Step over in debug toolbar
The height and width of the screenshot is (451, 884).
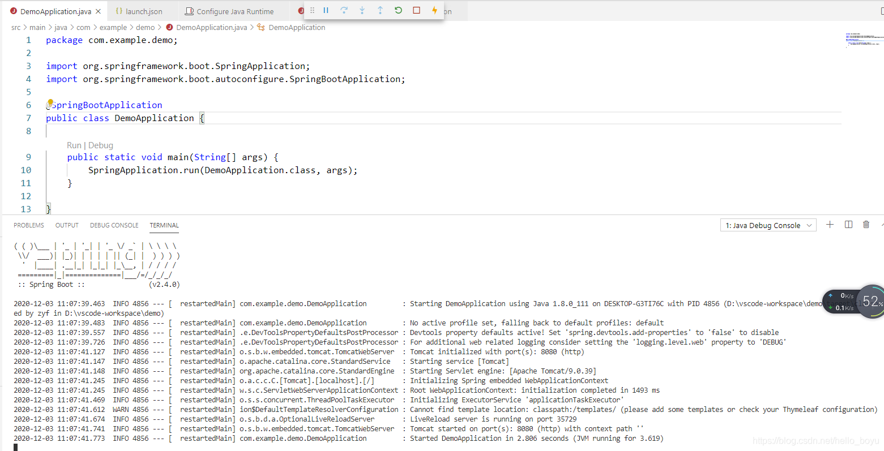344,11
